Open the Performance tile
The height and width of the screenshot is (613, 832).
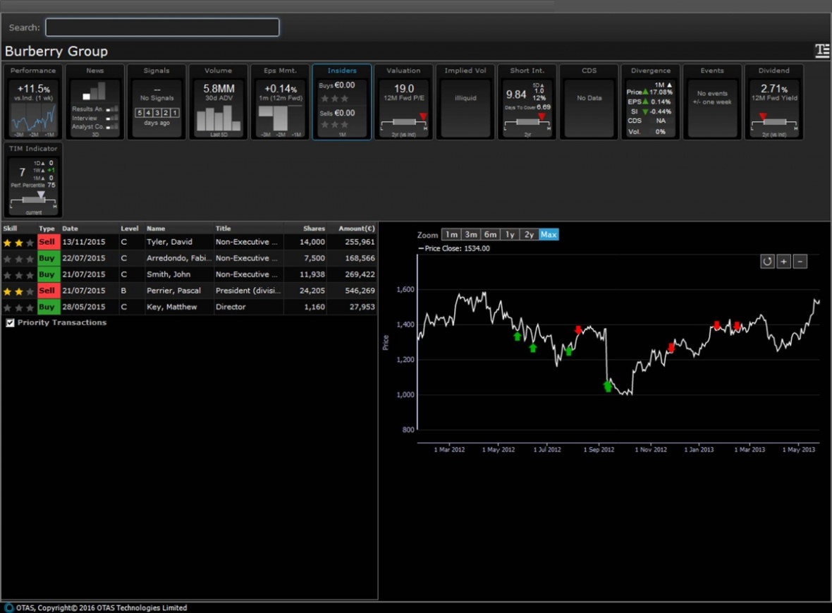33,102
